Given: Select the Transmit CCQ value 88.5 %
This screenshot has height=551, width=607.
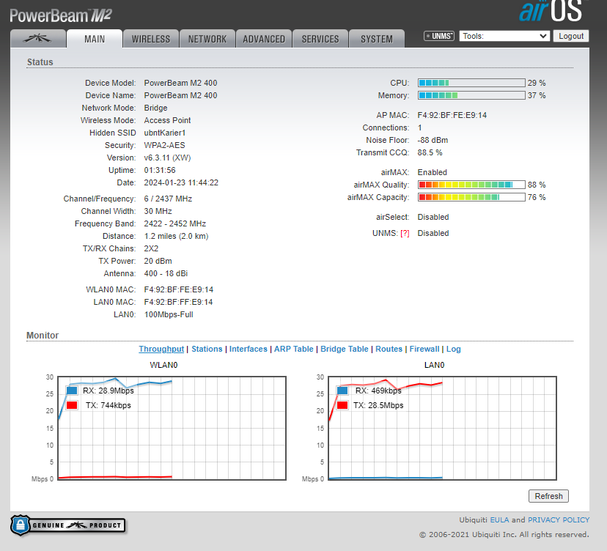Looking at the screenshot, I should tap(430, 152).
